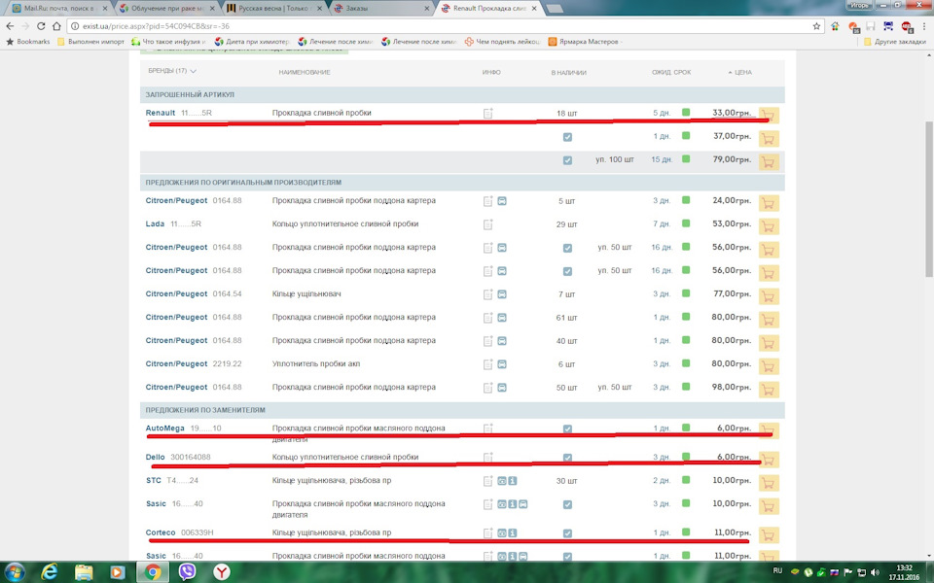Add Sasic 10,00 грн item to cart

[769, 506]
